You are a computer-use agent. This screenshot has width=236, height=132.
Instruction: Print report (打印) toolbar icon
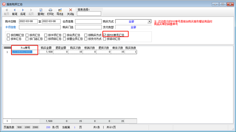[50, 10]
